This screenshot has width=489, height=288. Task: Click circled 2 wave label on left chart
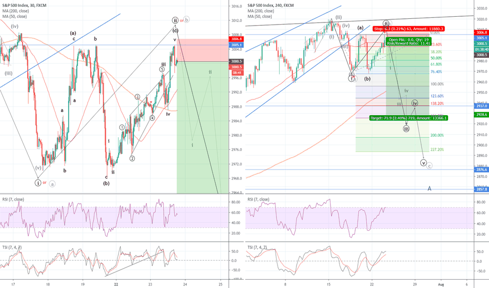(x=132, y=159)
